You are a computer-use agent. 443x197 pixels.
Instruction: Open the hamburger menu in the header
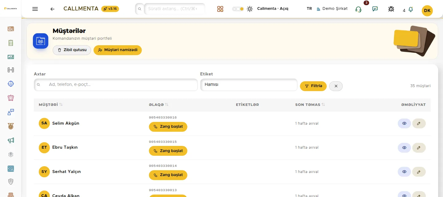tap(35, 9)
